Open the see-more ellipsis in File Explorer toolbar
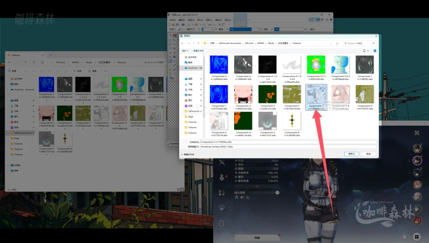The image size is (429, 243). point(105,71)
